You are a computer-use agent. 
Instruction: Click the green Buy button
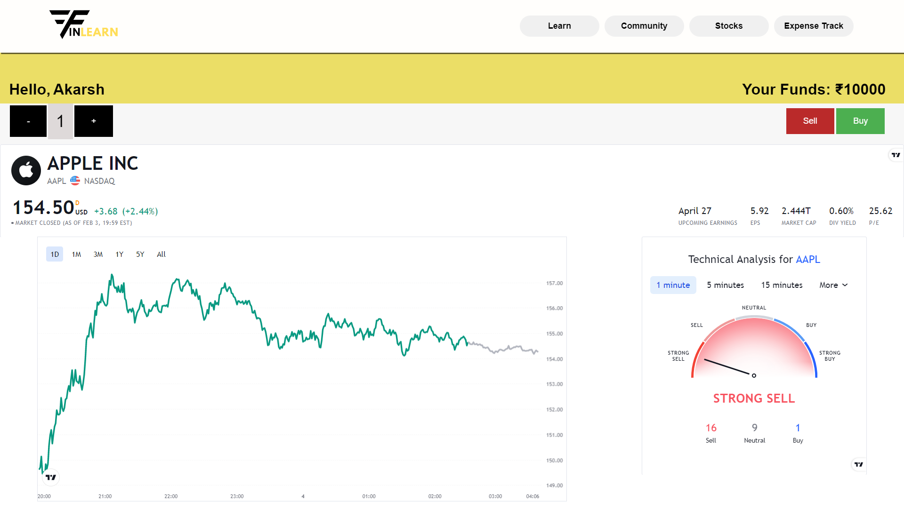pos(860,121)
